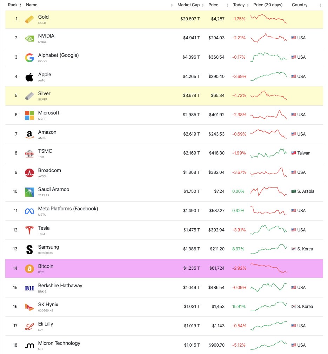Click the Tesla T logo

click(x=29, y=230)
